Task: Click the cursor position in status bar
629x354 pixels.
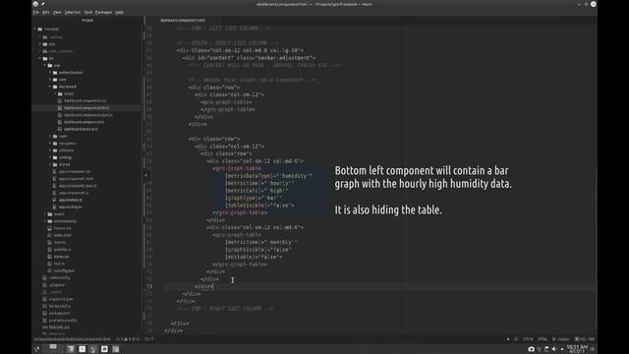Action: [x=148, y=339]
